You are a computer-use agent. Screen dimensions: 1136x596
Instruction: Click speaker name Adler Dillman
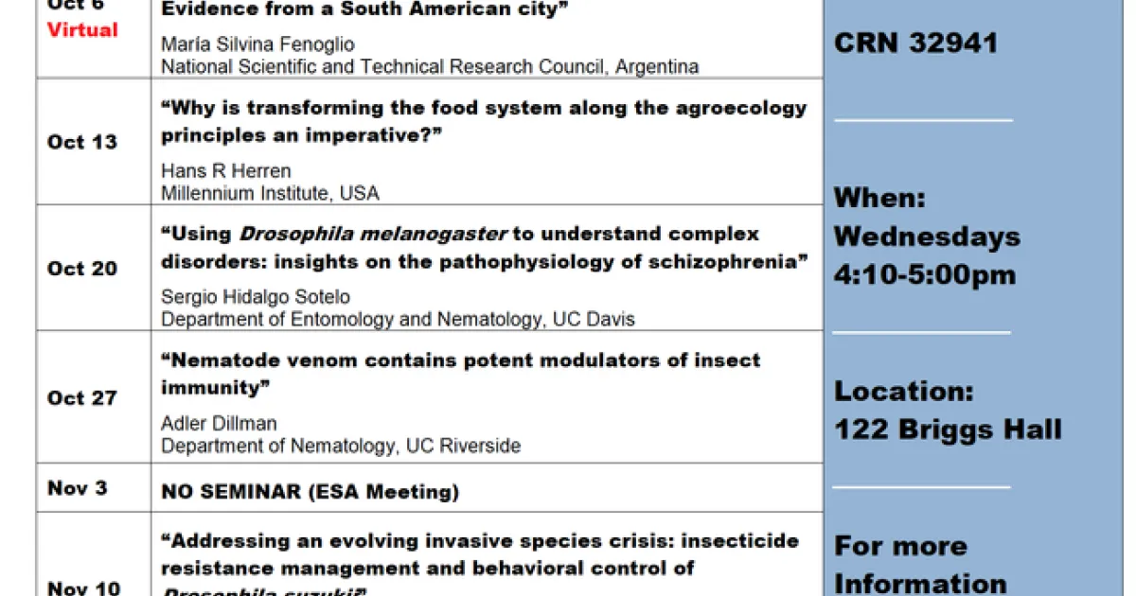pyautogui.click(x=219, y=424)
